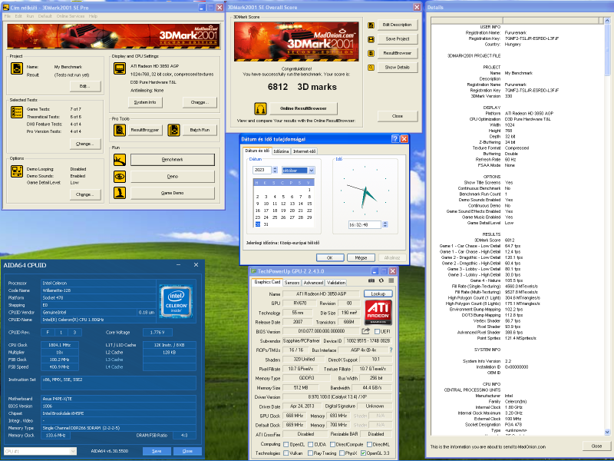Switch to the Validation tab in GPU-Z
This screenshot has width=614, height=461.
336,283
